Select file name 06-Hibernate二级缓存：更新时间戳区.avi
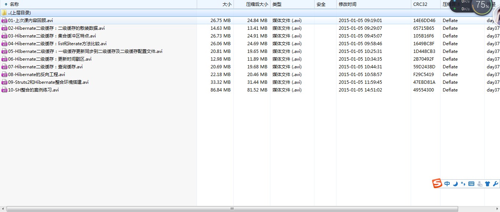Image resolution: width=500 pixels, height=212 pixels. pos(50,59)
